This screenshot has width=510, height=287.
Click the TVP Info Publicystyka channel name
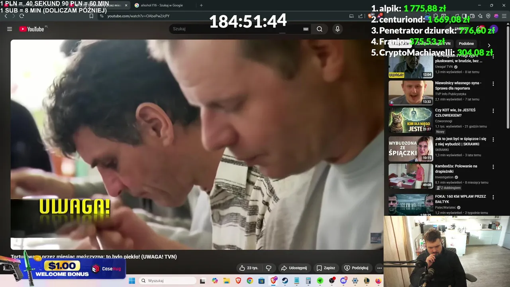(451, 94)
